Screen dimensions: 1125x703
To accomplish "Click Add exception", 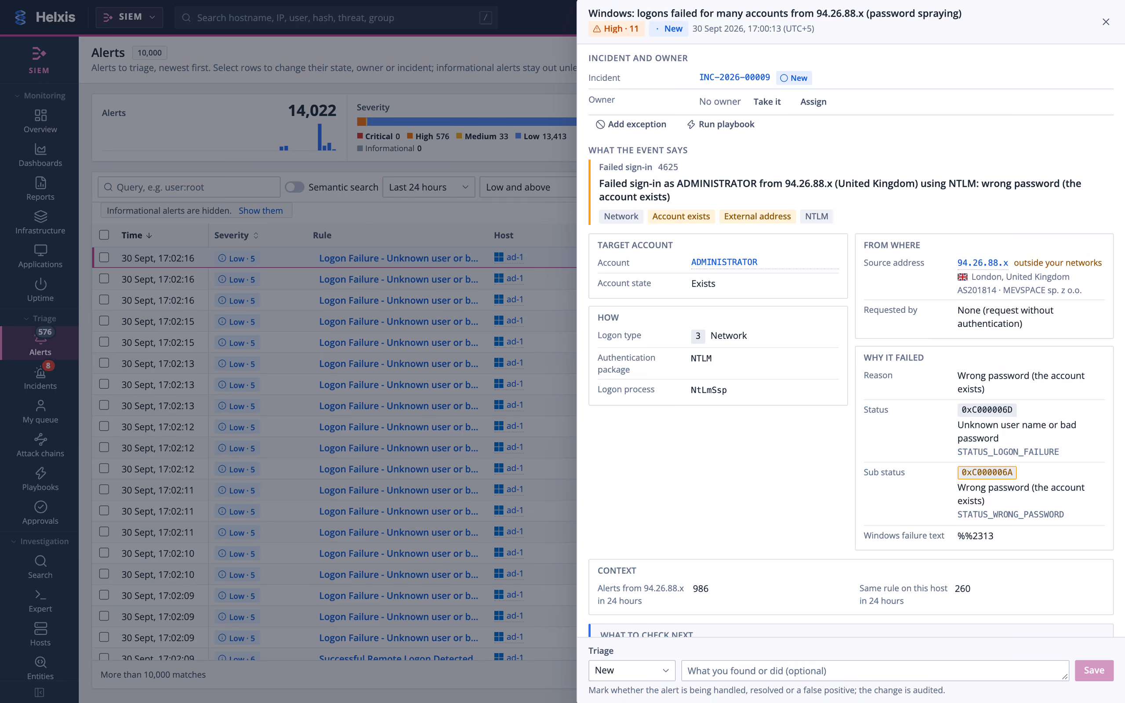I will click(631, 124).
